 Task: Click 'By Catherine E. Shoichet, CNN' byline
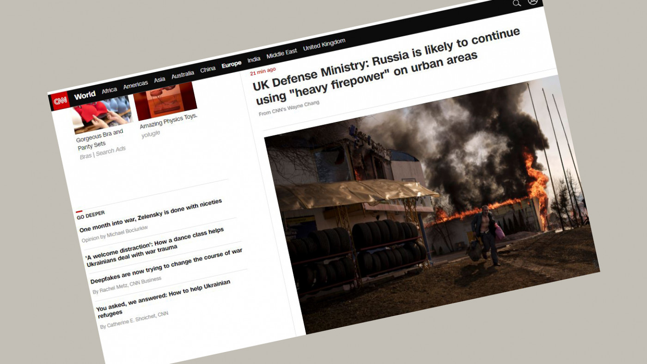tap(134, 320)
